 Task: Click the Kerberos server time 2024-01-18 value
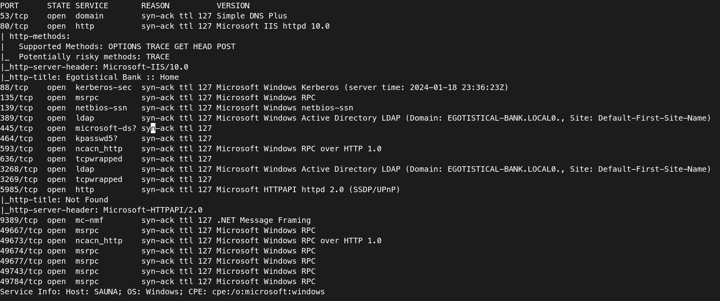point(433,88)
